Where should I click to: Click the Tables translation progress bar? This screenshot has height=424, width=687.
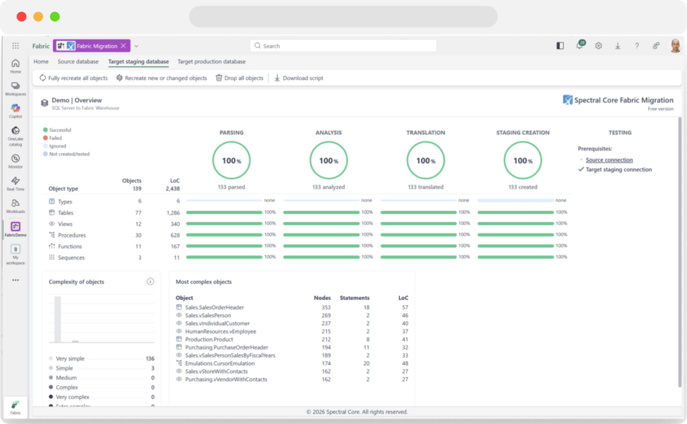418,213
